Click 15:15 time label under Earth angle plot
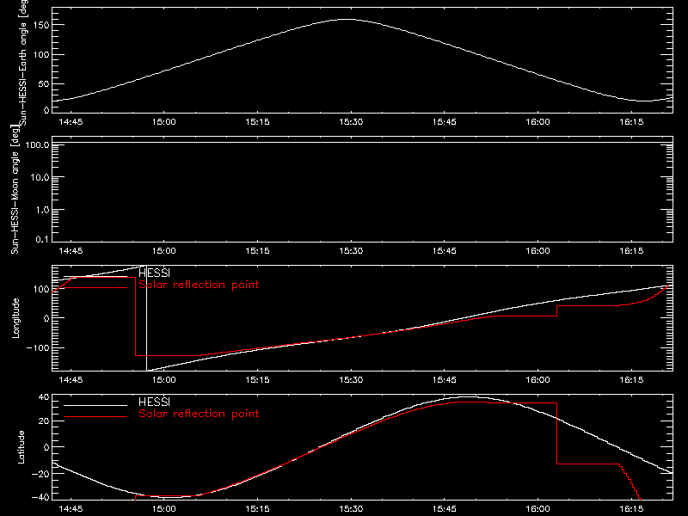This screenshot has width=688, height=516. tap(257, 122)
